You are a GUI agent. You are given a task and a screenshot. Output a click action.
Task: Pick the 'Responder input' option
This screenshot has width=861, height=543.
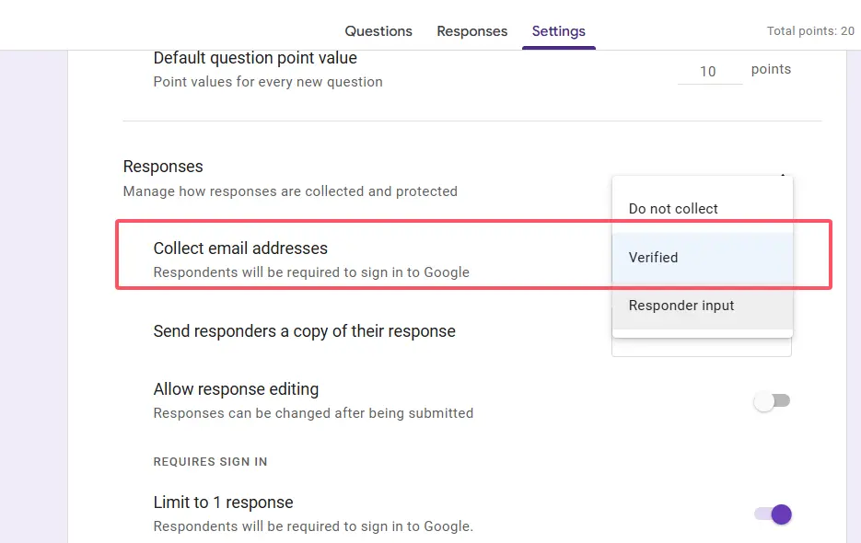coord(681,306)
